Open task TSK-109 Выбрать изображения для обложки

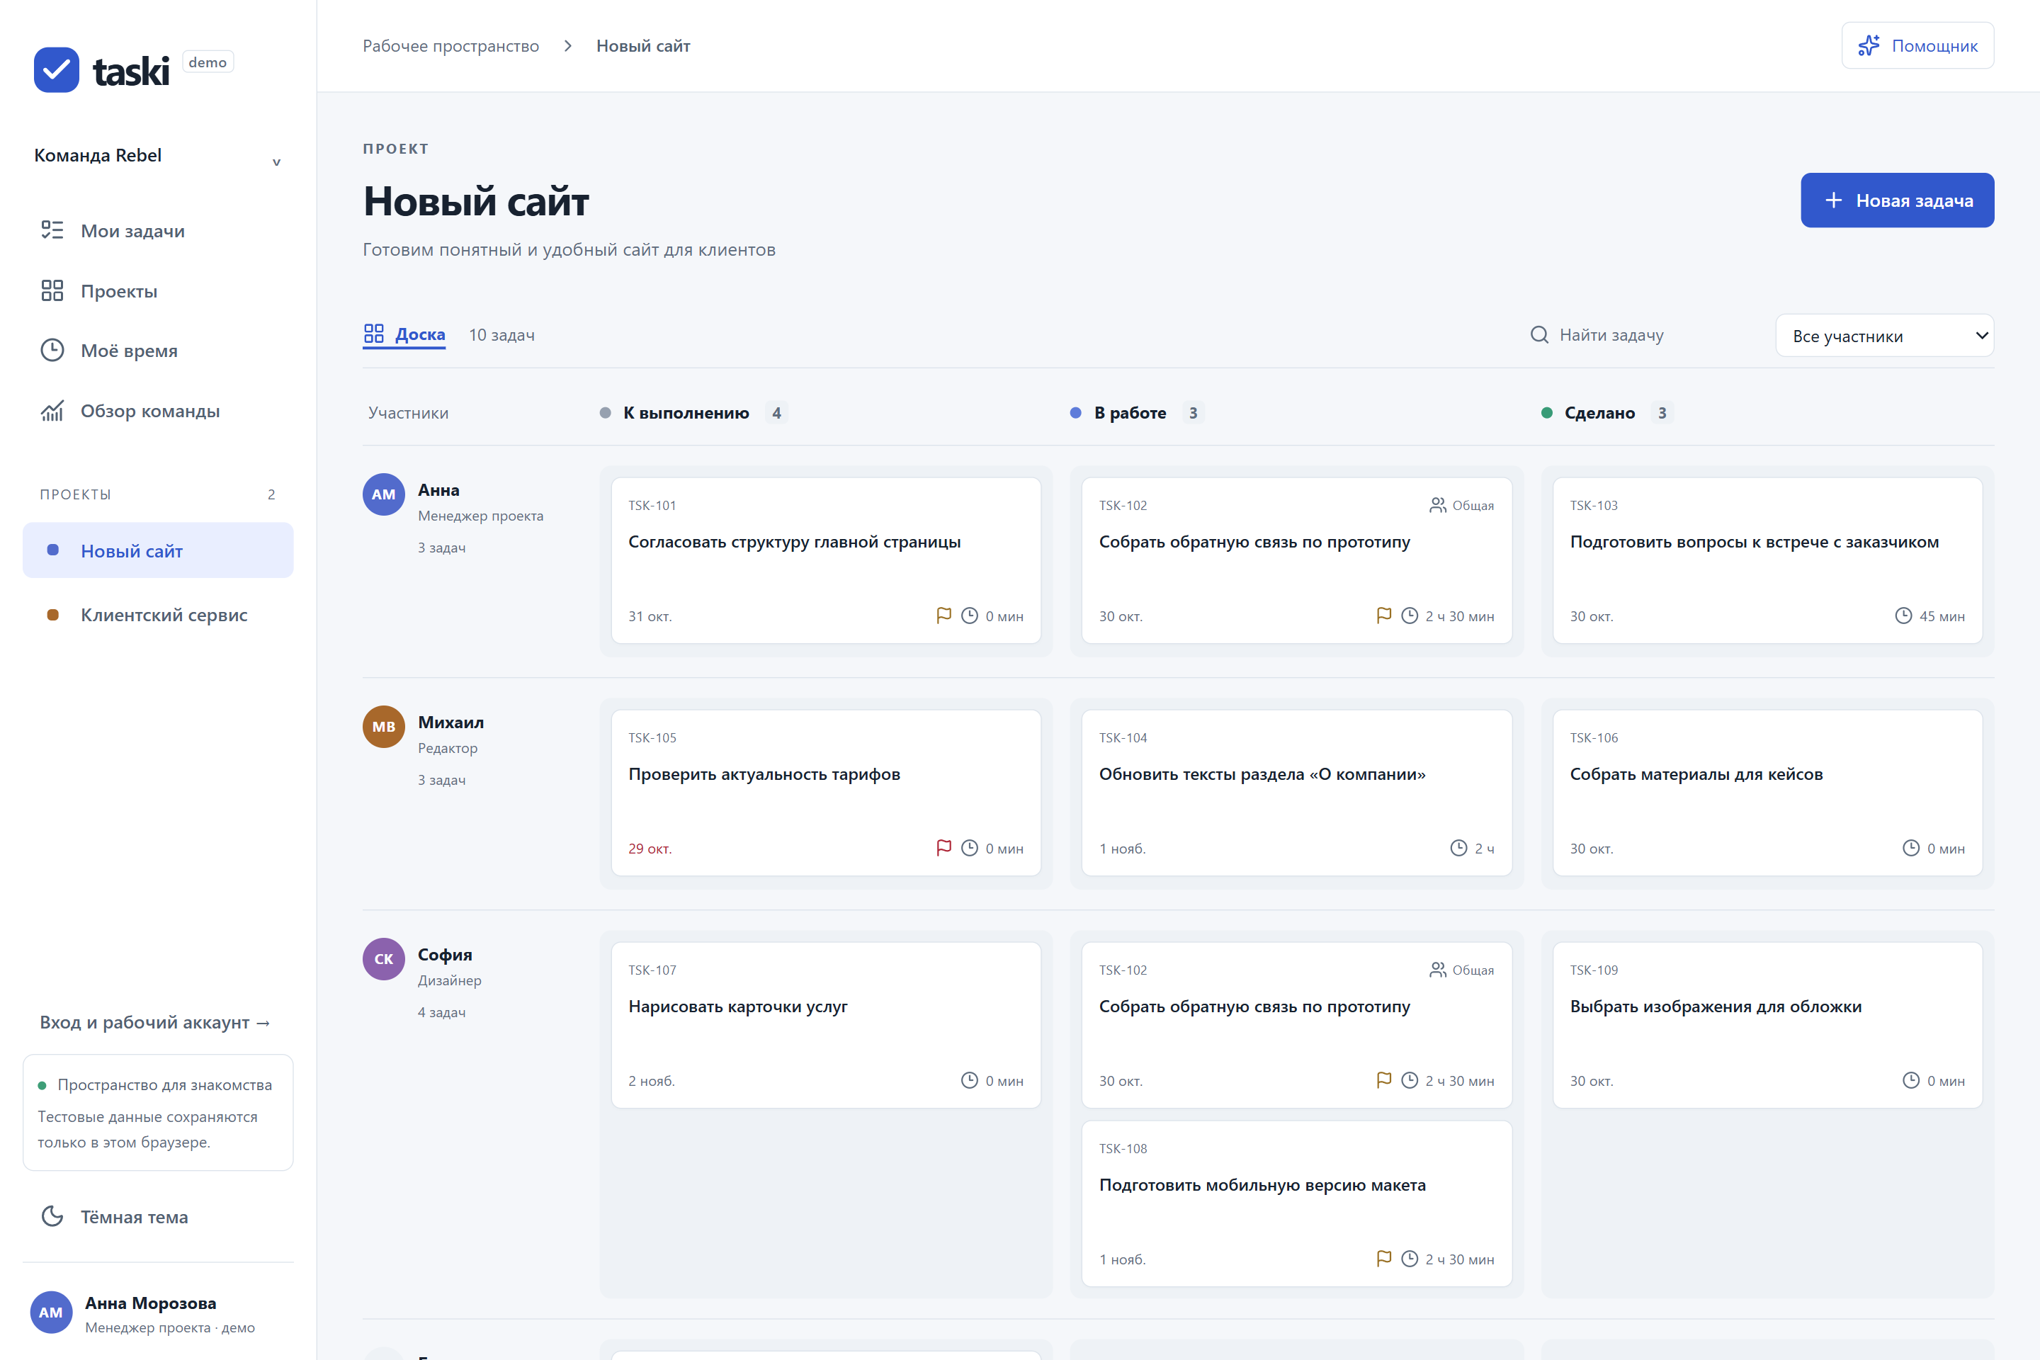point(1768,1025)
